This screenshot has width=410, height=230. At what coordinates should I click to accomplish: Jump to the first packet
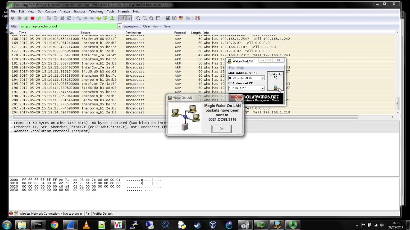105,18
